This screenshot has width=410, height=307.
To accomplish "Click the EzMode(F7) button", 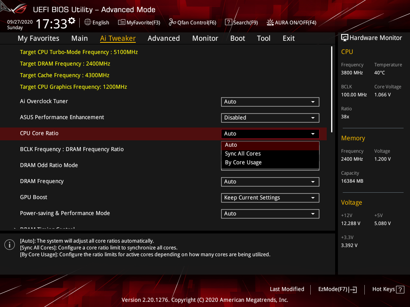I will pos(337,289).
